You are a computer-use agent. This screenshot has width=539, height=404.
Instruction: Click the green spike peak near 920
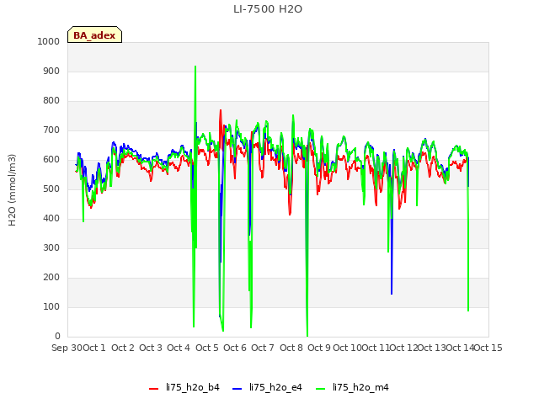point(195,66)
